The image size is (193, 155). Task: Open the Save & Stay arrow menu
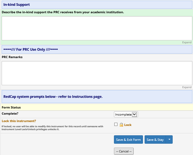click(169, 139)
